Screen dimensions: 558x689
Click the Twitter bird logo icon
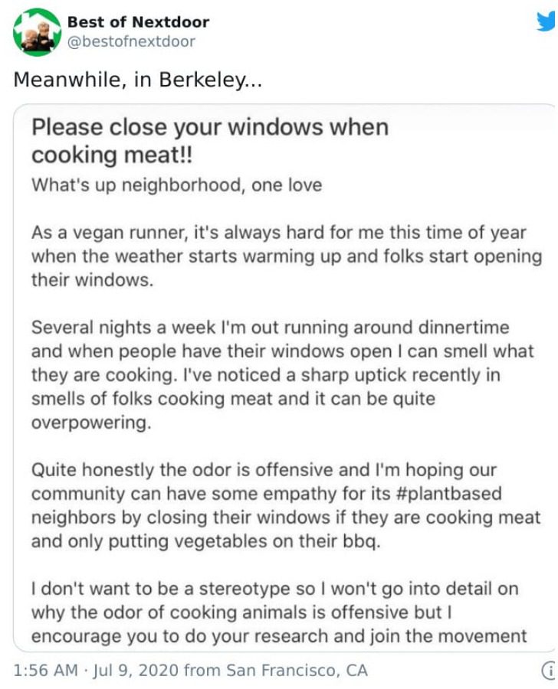[x=546, y=21]
